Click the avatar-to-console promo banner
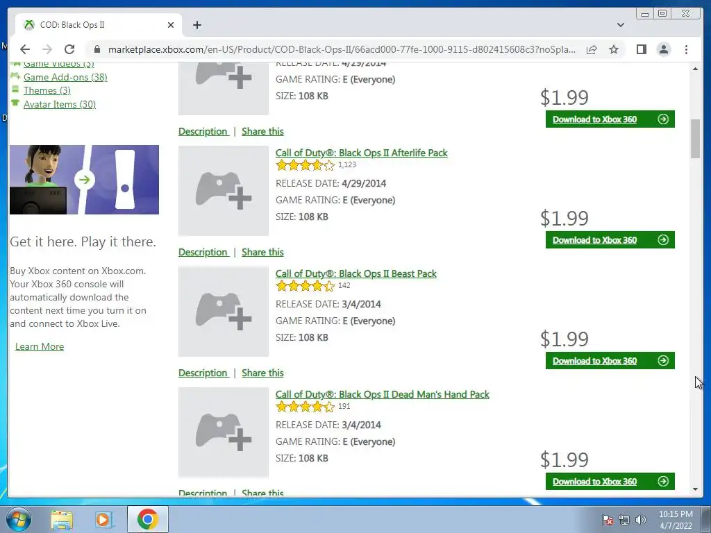Image resolution: width=711 pixels, height=533 pixels. pyautogui.click(x=84, y=180)
